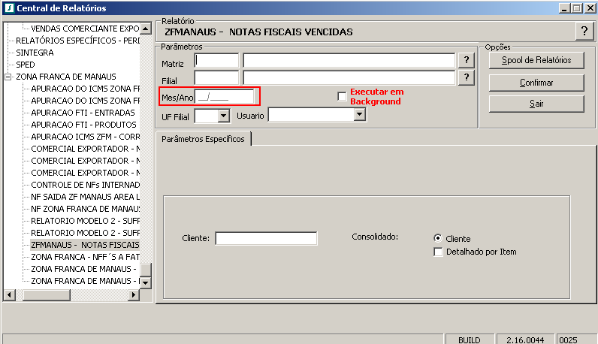The width and height of the screenshot is (598, 344).
Task: Select NF ZONA FRANCA DE MANAUS report
Action: 86,209
